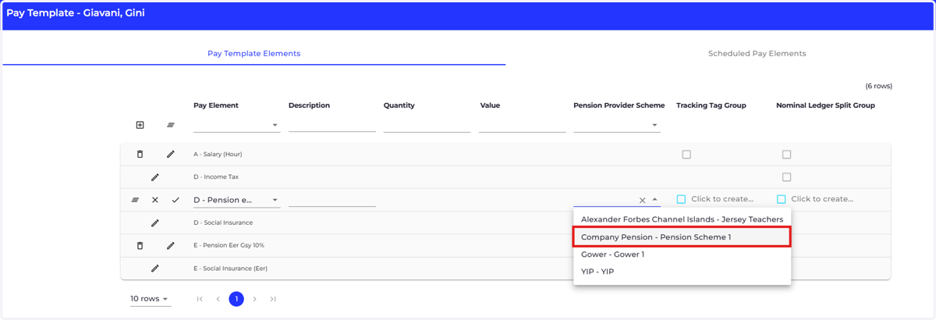Open the 10 rows page size dropdown

(x=150, y=299)
